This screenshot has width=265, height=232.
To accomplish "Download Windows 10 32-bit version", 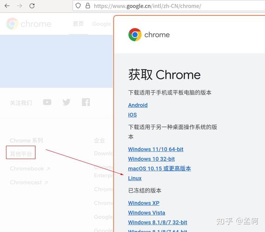I will coord(151,159).
